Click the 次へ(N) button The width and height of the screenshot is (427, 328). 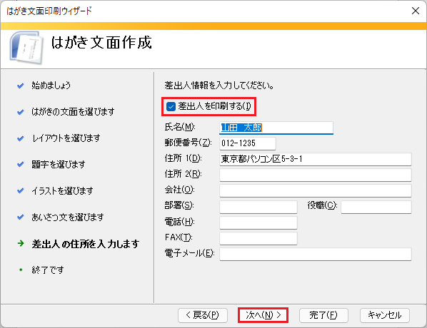click(x=263, y=315)
